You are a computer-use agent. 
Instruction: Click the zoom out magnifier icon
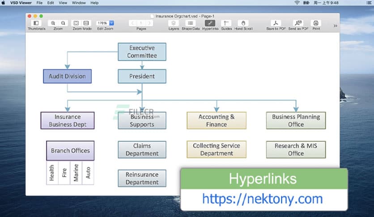coord(63,23)
